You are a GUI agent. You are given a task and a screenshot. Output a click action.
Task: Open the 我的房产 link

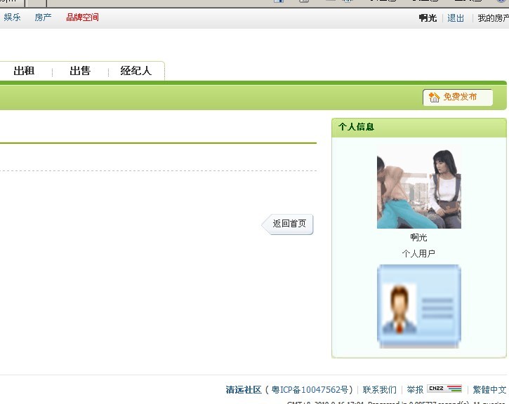493,18
